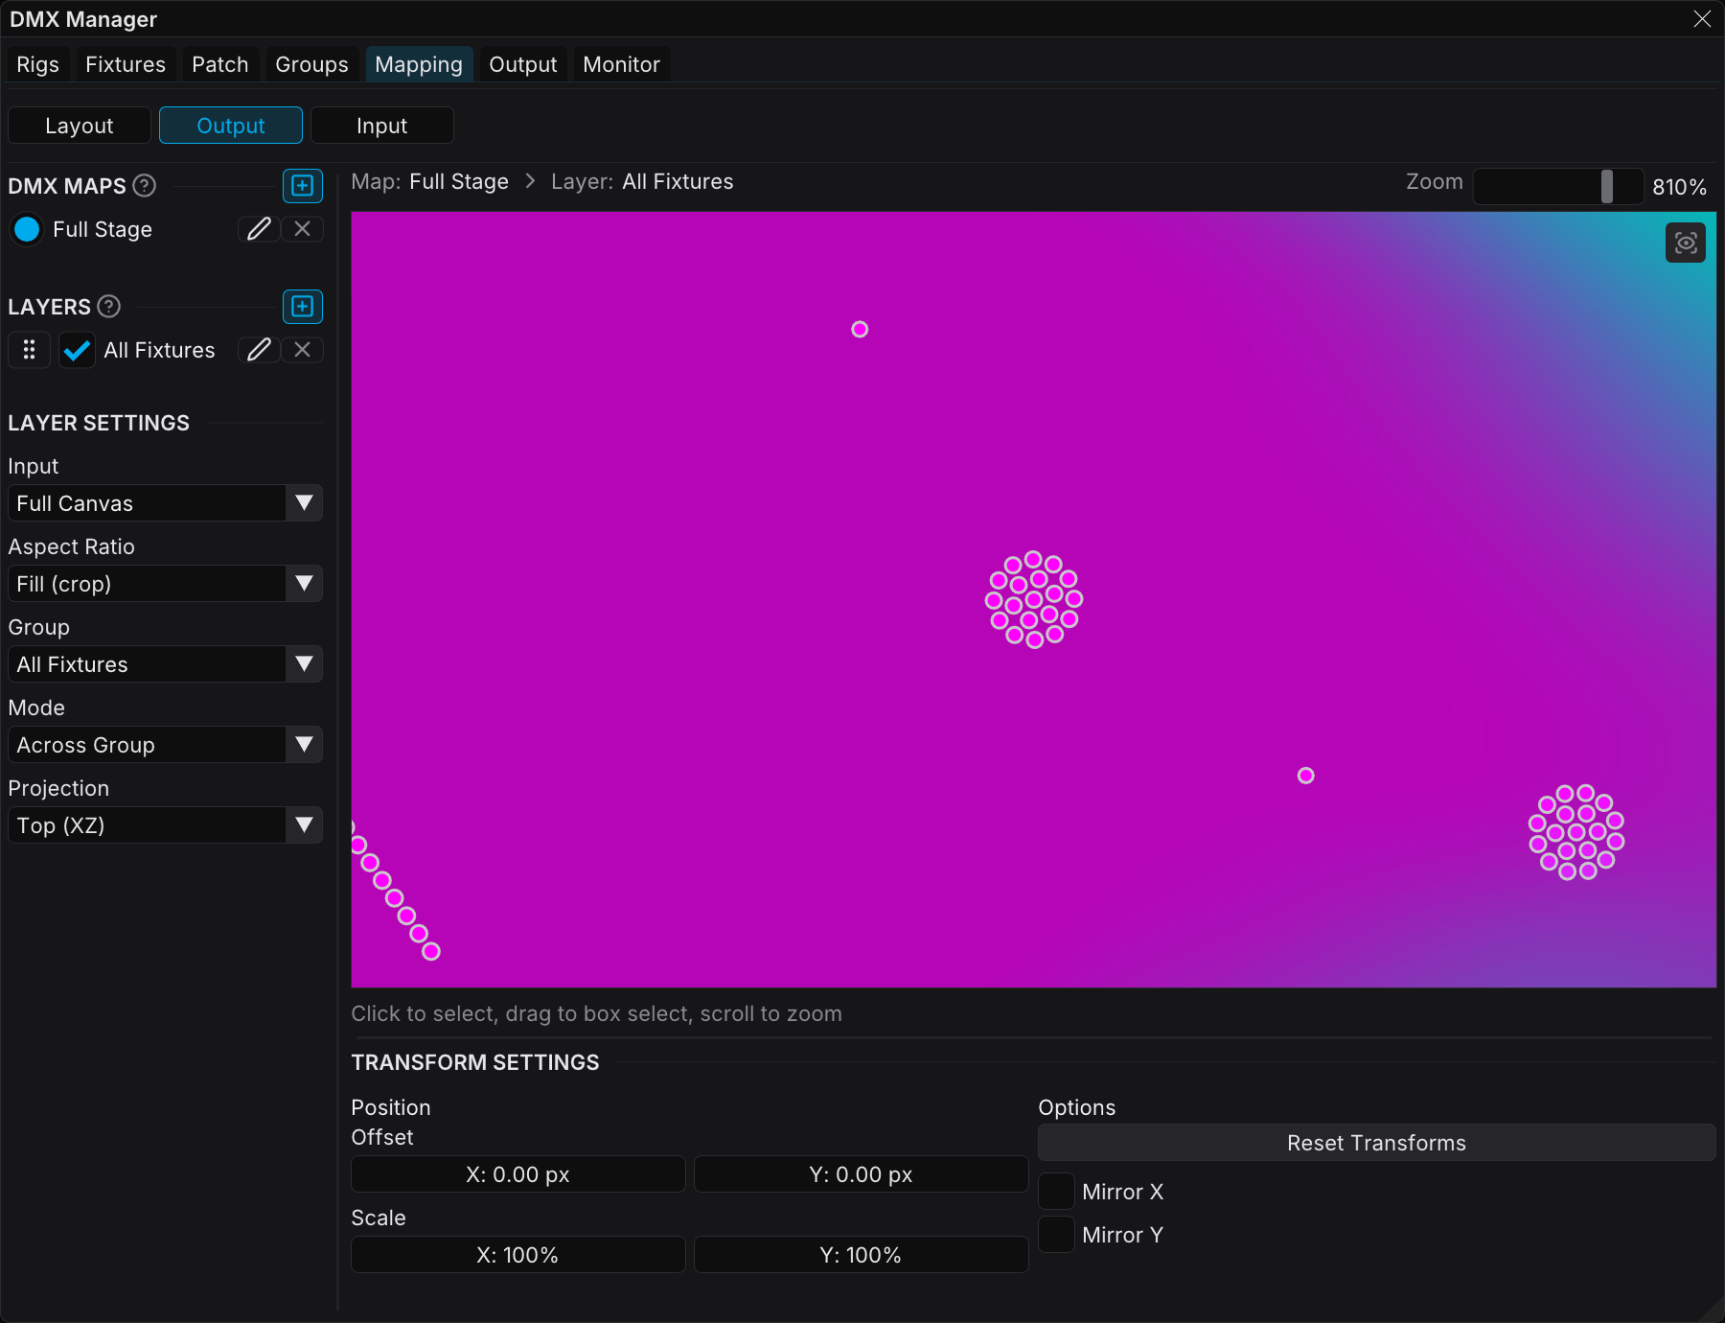Toggle the All Fixtures layer checkbox
Image resolution: width=1725 pixels, height=1323 pixels.
point(77,350)
